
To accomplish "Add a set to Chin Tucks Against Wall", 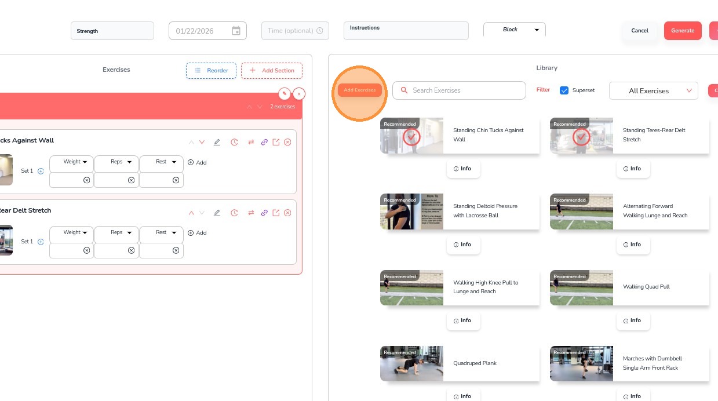I will 41,171.
